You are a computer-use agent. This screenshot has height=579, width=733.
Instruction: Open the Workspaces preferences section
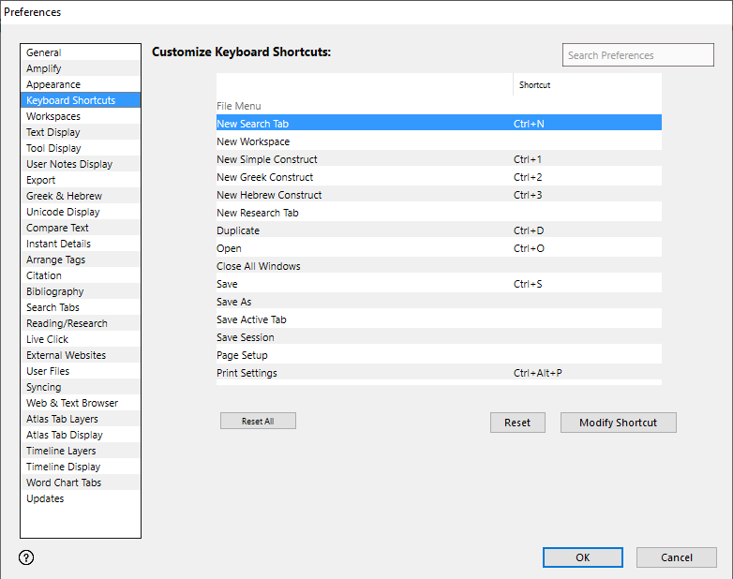[x=53, y=116]
